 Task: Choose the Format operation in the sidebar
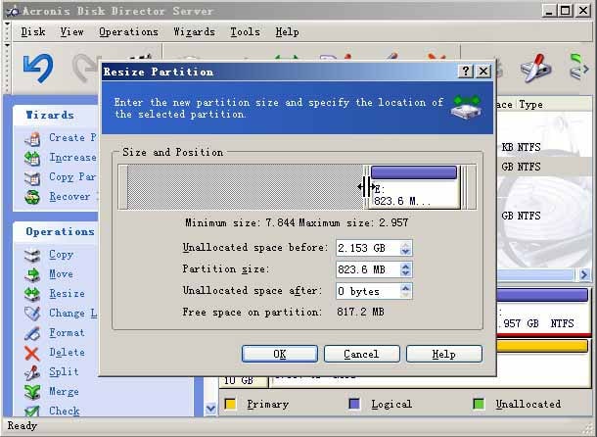(67, 333)
